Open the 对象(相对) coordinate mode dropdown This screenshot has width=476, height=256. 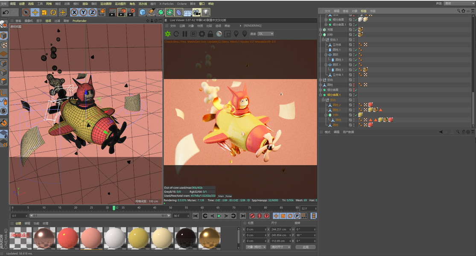coord(256,247)
